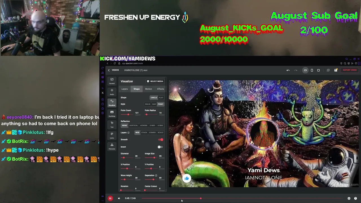Image resolution: width=361 pixels, height=203 pixels.
Task: Open the help question mark icon
Action: pos(355,198)
